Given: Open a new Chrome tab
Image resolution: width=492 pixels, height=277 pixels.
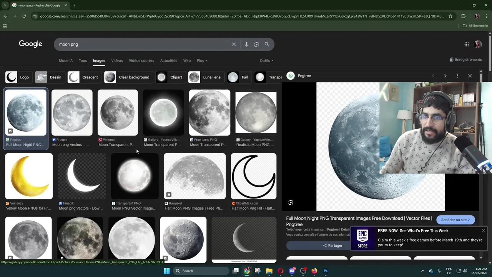Looking at the screenshot, I should 75,5.
